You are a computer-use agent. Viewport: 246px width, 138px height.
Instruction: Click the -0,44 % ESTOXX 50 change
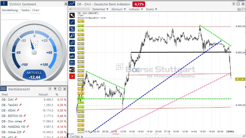click(62, 116)
